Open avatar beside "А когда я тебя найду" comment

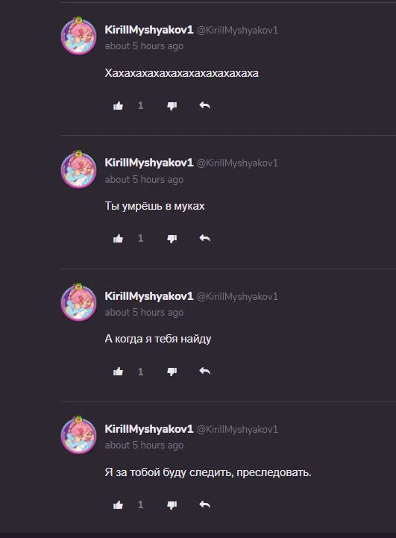(79, 302)
